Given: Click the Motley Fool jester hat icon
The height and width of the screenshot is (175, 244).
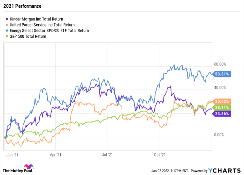Looking at the screenshot, I should (x=28, y=167).
